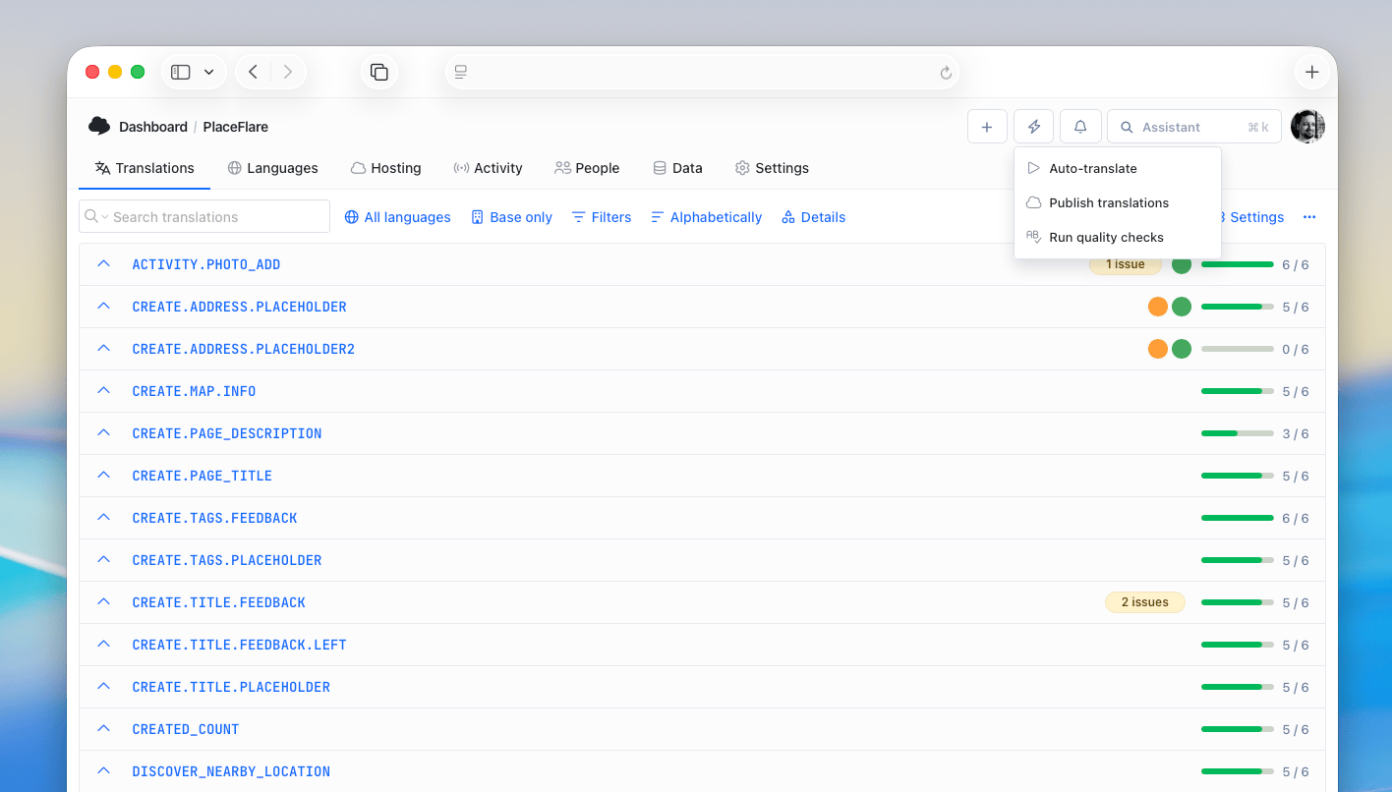Click the lightning bolt quick actions icon

(x=1033, y=127)
